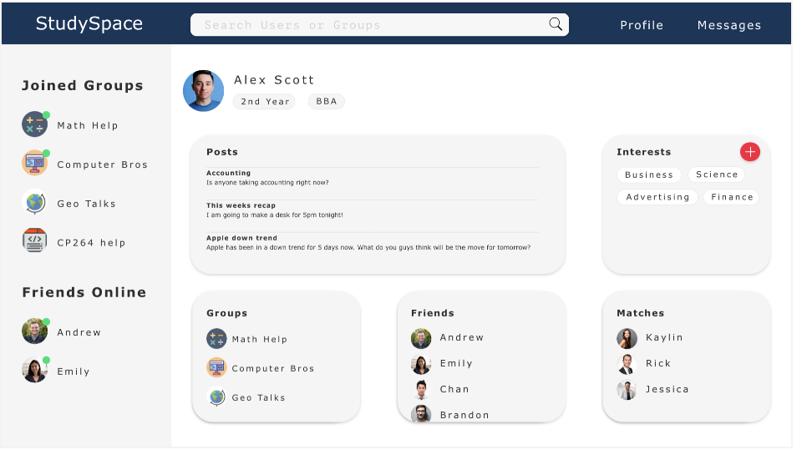Go to Messages
Screen dimensions: 807x455
729,25
